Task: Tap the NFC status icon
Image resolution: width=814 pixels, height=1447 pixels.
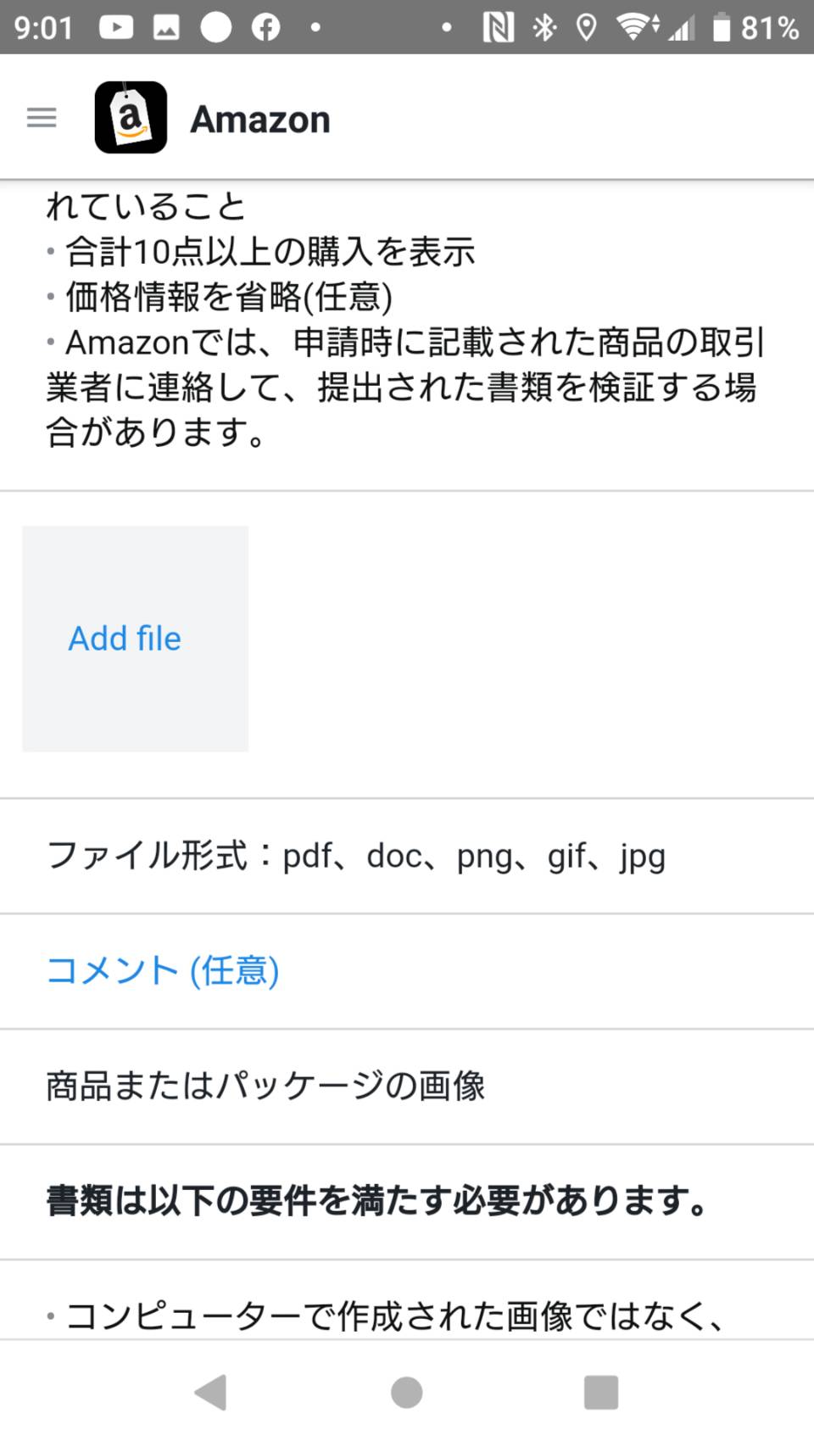Action: point(498,28)
